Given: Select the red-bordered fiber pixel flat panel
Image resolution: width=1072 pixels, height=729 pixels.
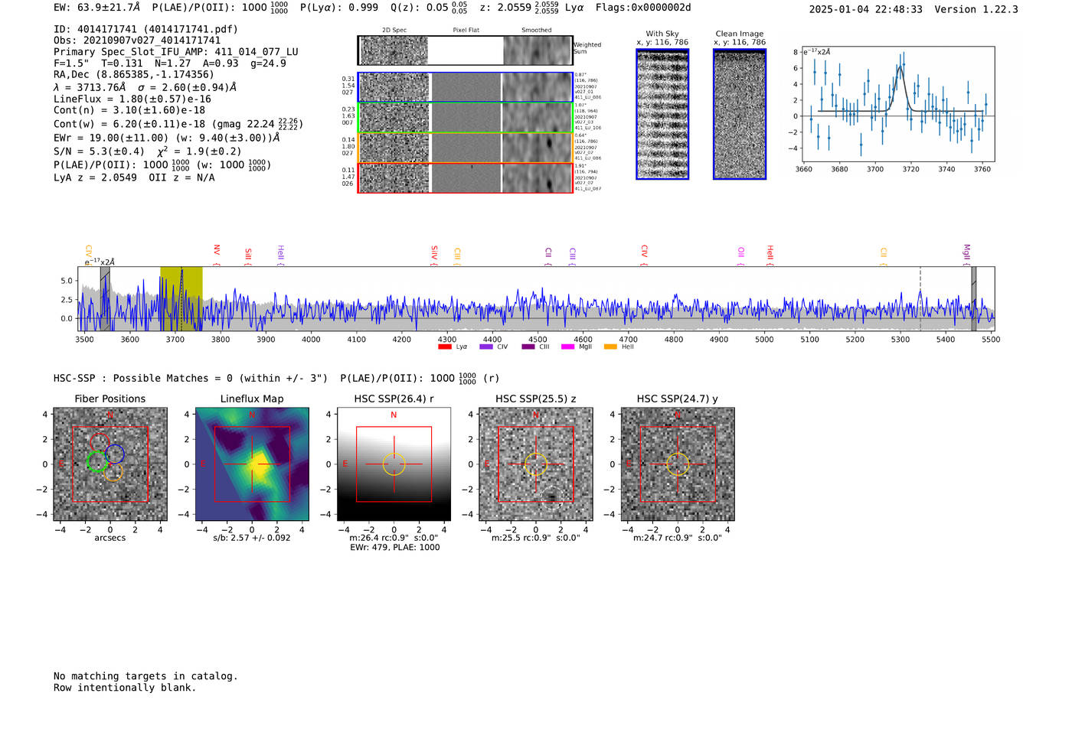Looking at the screenshot, I should pyautogui.click(x=466, y=178).
